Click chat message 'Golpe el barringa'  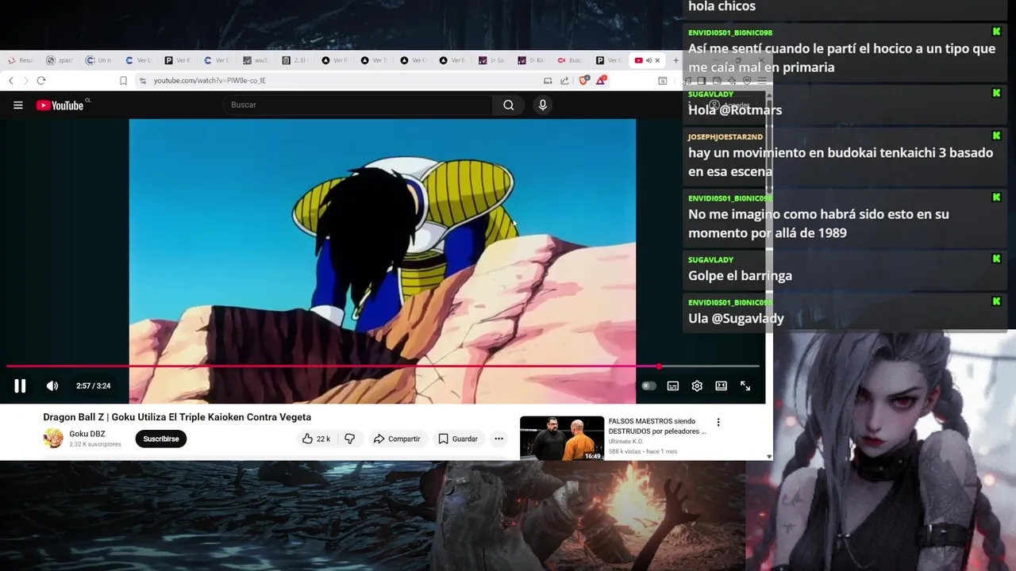740,275
